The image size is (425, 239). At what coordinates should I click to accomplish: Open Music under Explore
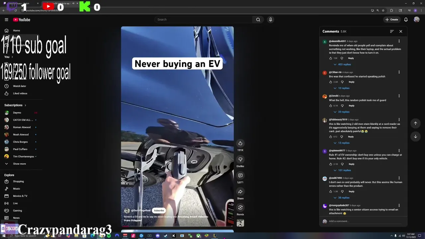[x=17, y=189]
